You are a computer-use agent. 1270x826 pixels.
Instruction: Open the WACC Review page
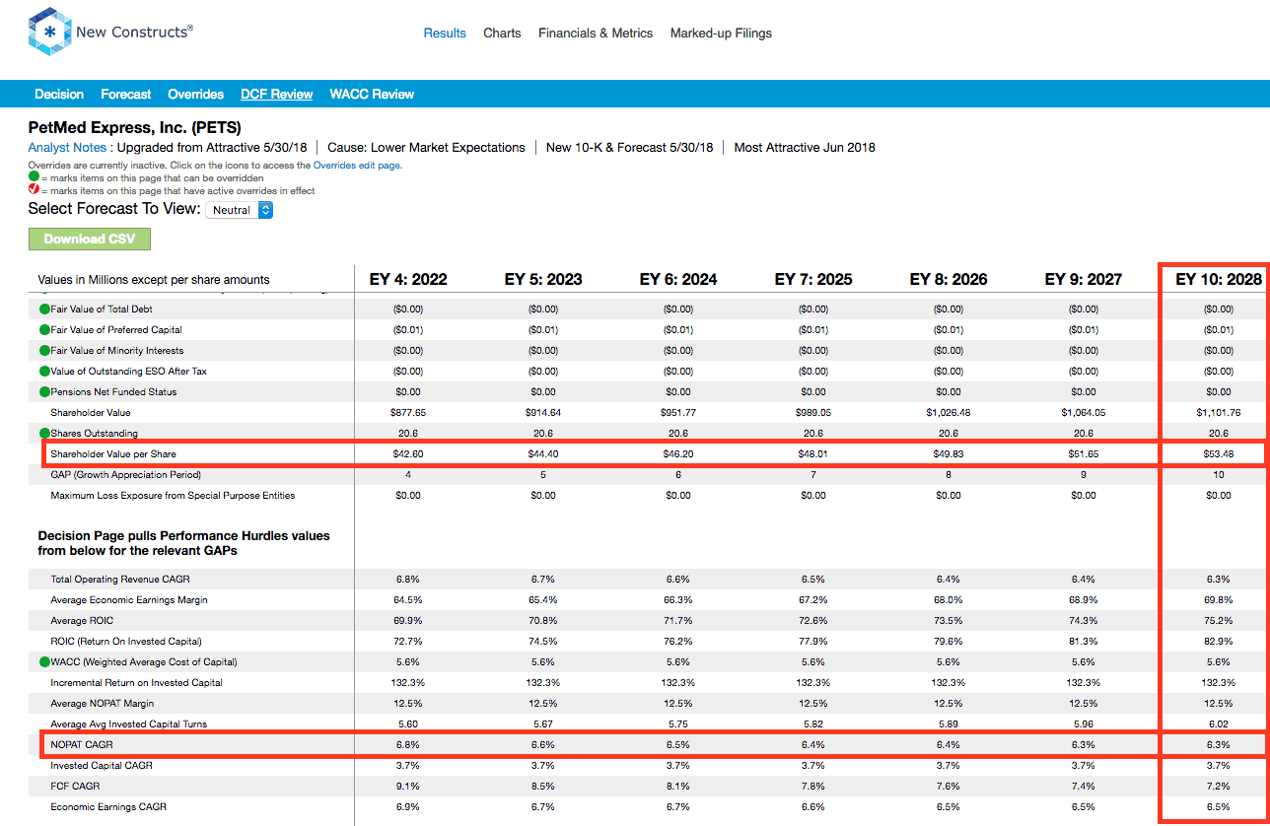click(372, 94)
